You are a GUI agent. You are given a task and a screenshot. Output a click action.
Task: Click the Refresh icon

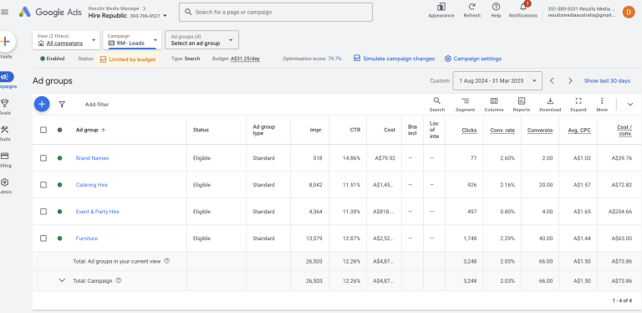pyautogui.click(x=472, y=7)
